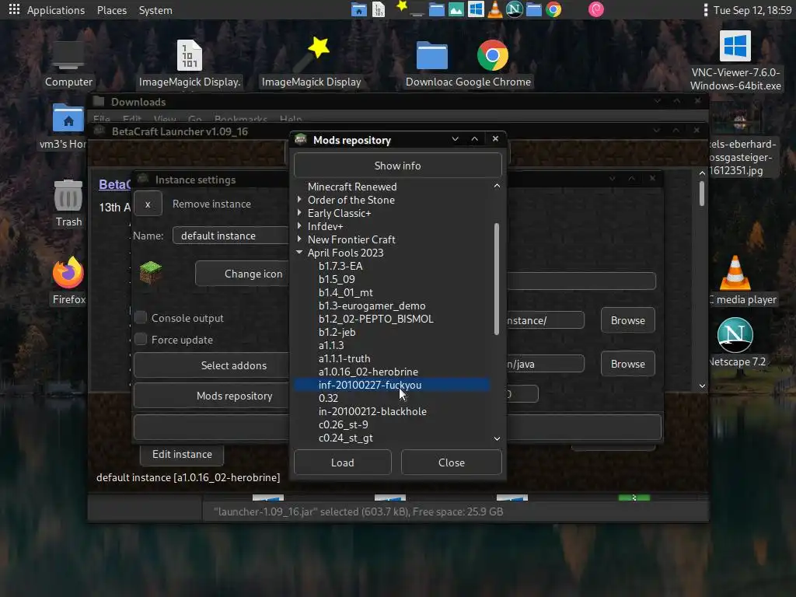
Task: Open the clock showing Tue Sep 12
Action: click(752, 10)
